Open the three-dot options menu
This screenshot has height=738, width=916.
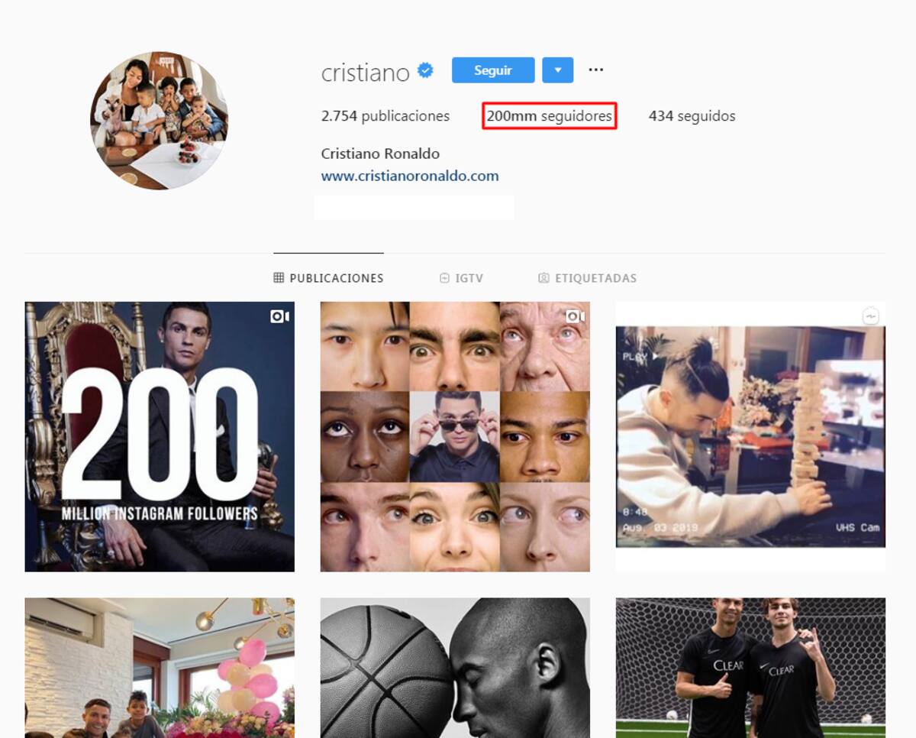coord(596,70)
